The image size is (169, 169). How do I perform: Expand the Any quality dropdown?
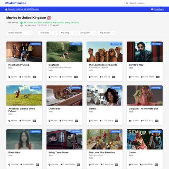pos(87,33)
